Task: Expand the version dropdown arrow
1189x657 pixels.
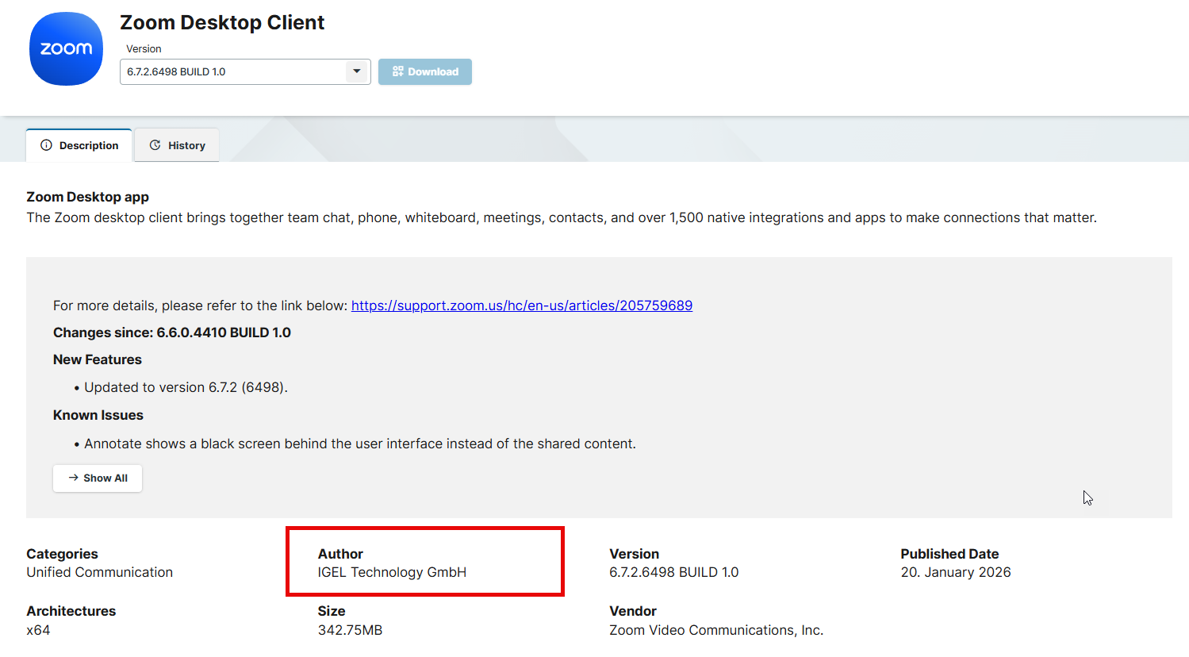Action: [357, 71]
